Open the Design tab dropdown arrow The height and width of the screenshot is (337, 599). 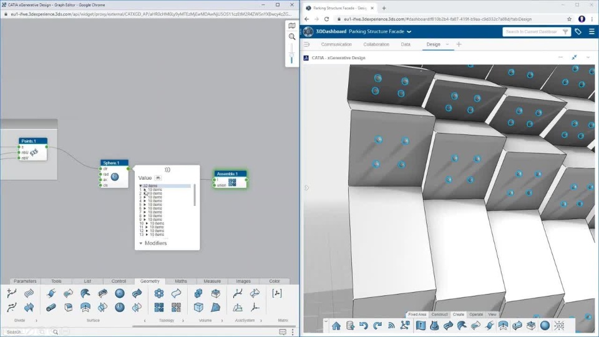(x=447, y=44)
